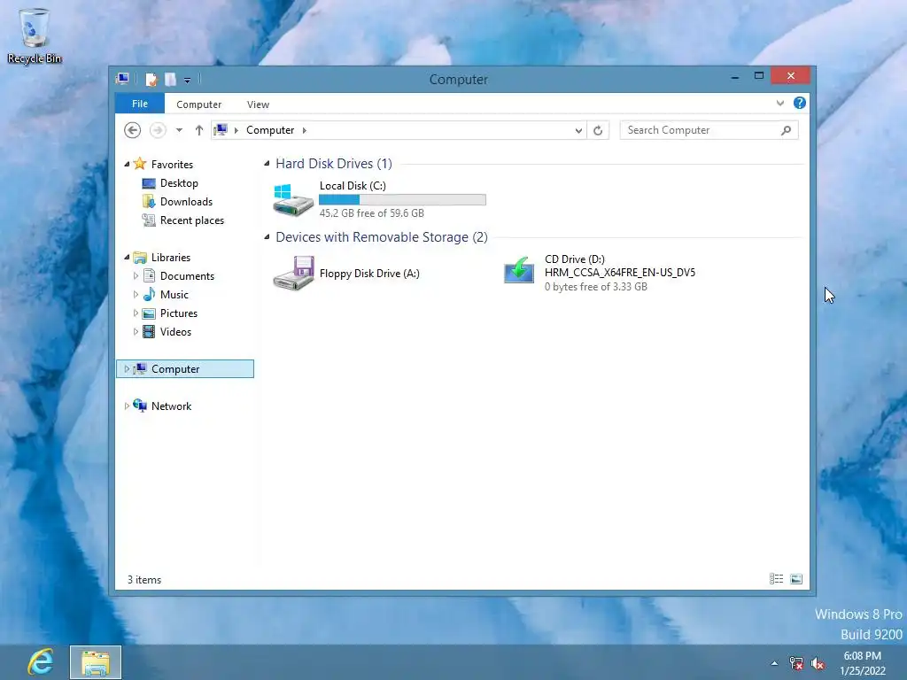Image resolution: width=907 pixels, height=680 pixels.
Task: Open Customize Quick Access Toolbar dropdown
Action: tap(188, 80)
